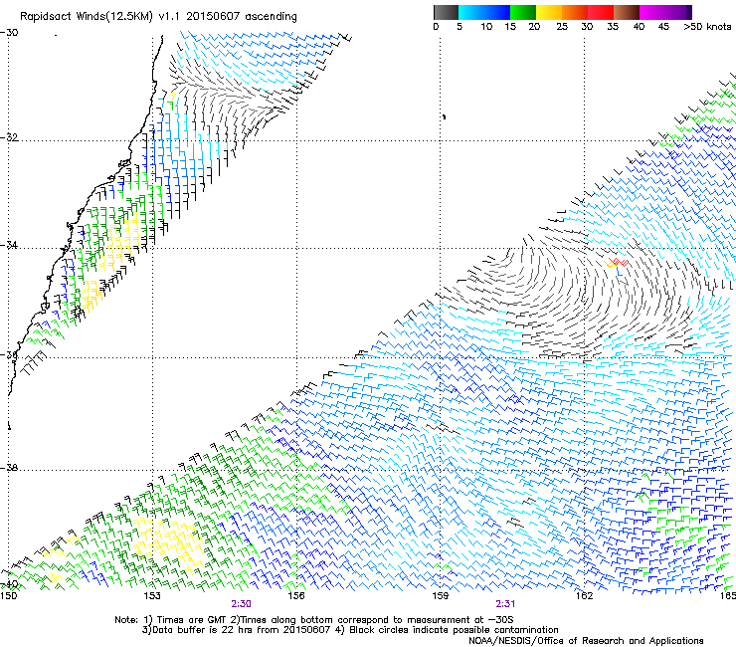Select the "15" legend scale label
The image size is (736, 647).
point(510,26)
